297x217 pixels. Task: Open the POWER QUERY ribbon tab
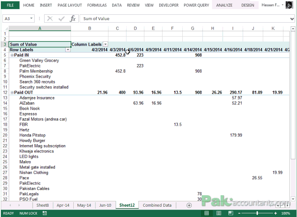196,5
